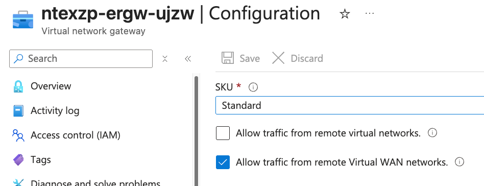Click the Save button

tap(241, 58)
